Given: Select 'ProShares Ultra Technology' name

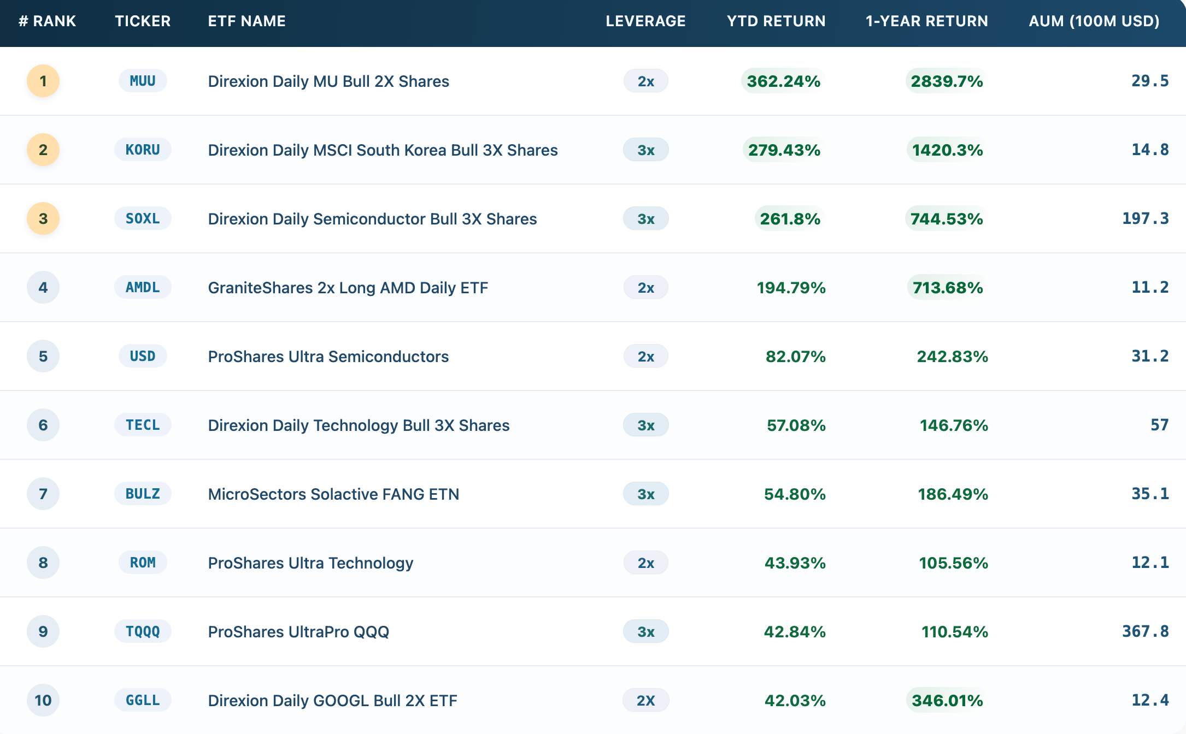Looking at the screenshot, I should click(310, 563).
